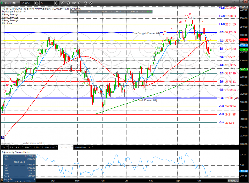Image resolution: width=249 pixels, height=183 pixels.
Task: Click the Commodity Channel Index title
Action: point(16,152)
